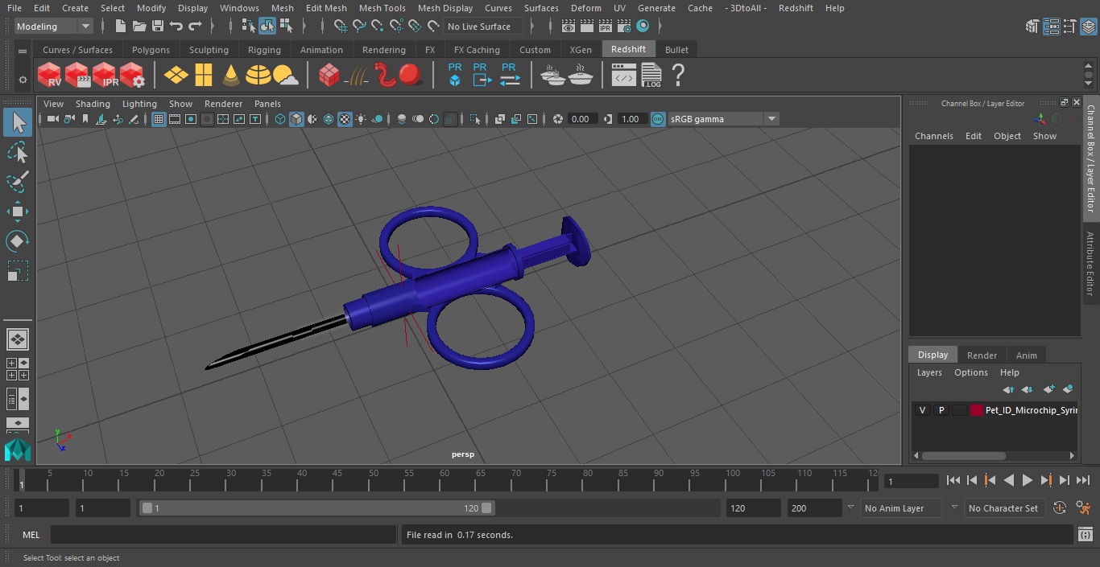Open Channels menu in Channel Box

(x=933, y=136)
